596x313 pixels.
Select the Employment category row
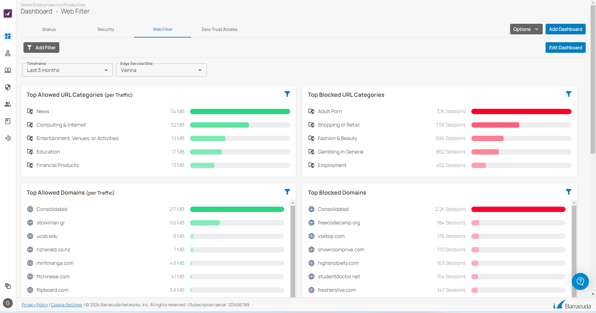(440, 165)
